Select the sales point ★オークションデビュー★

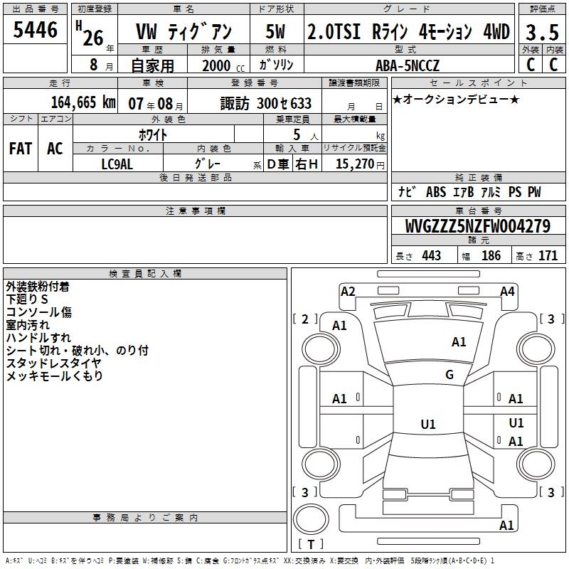(x=456, y=99)
